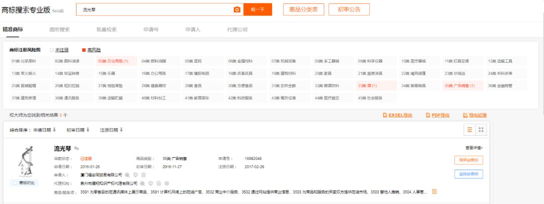Open the 代理公司 tab
544x204 pixels.
coord(237,30)
